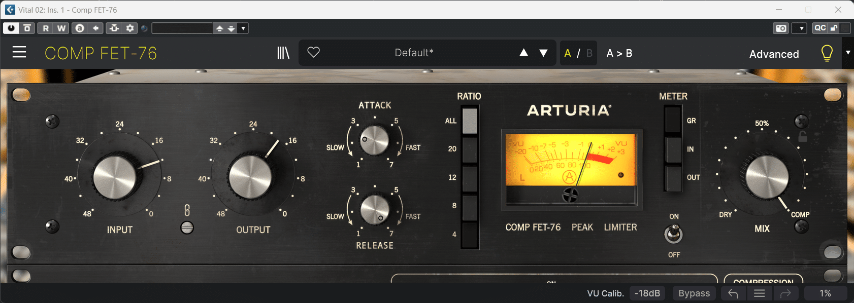Click the VU meter calibration screw

point(570,195)
